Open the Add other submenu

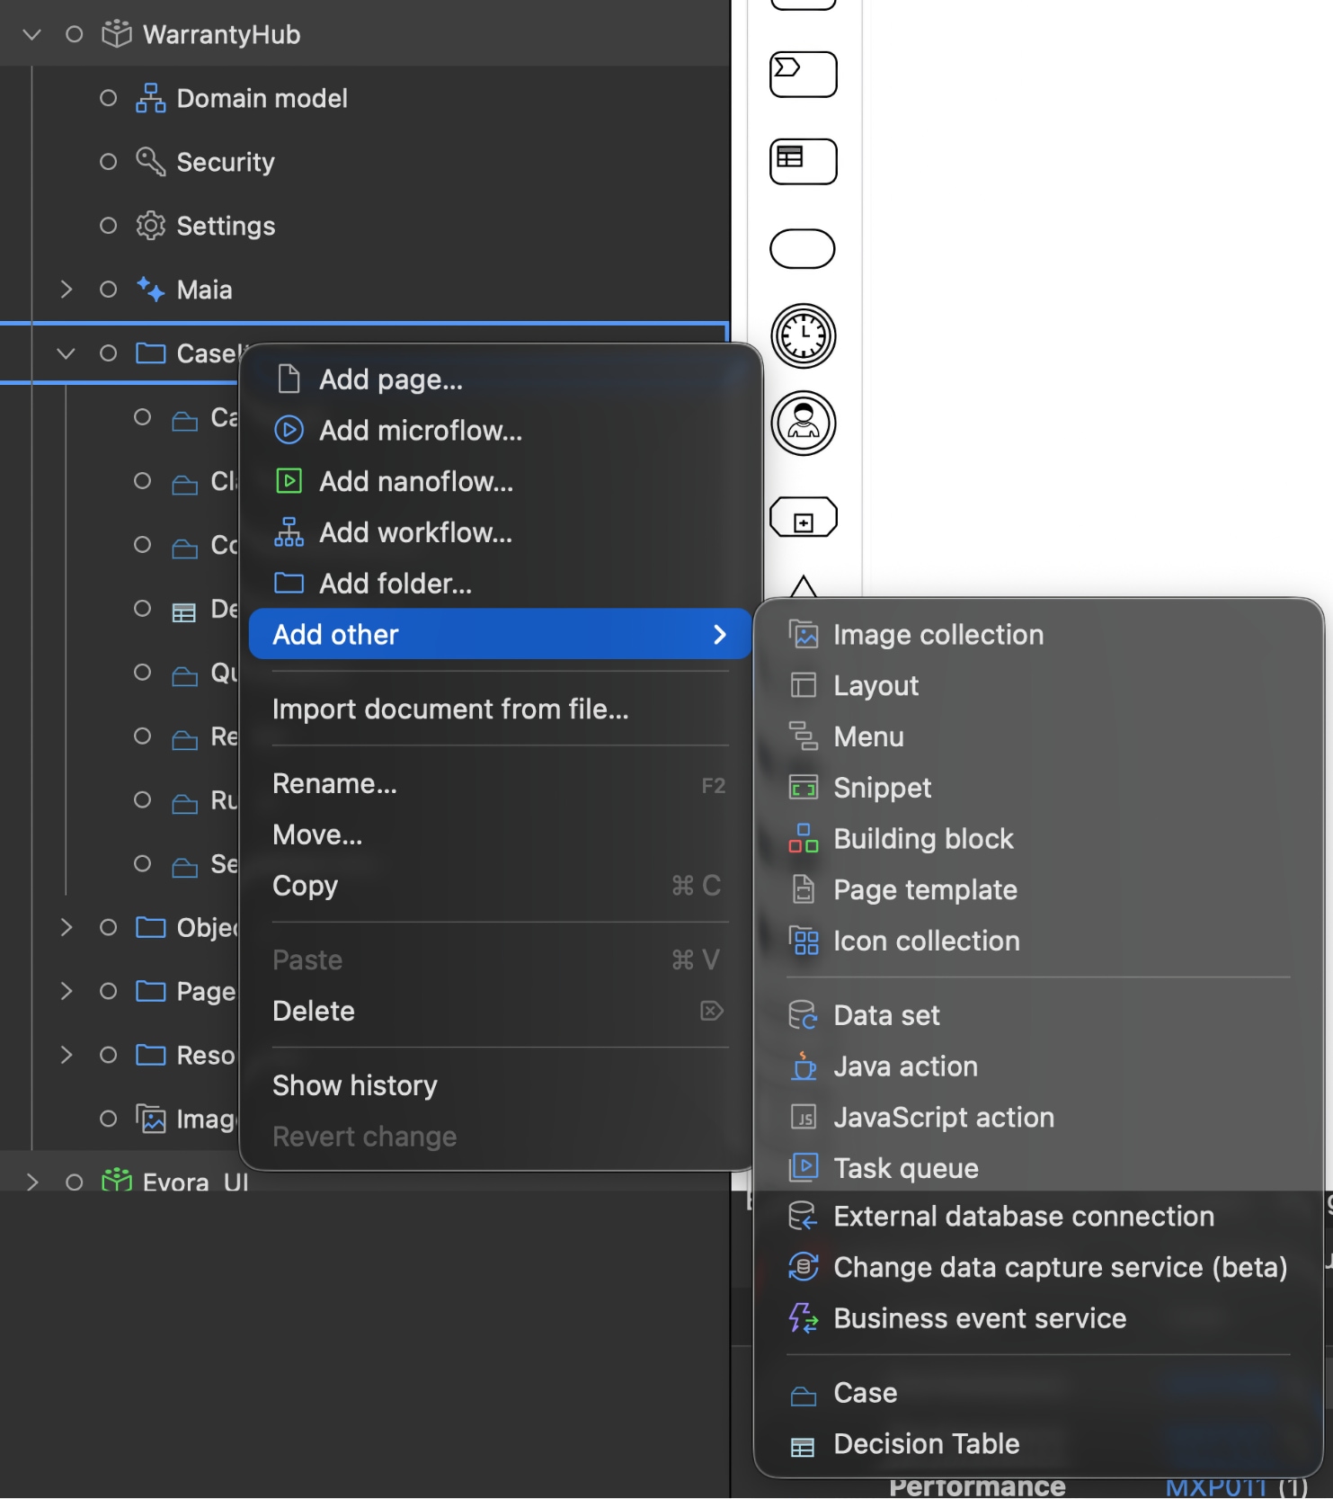coord(500,635)
